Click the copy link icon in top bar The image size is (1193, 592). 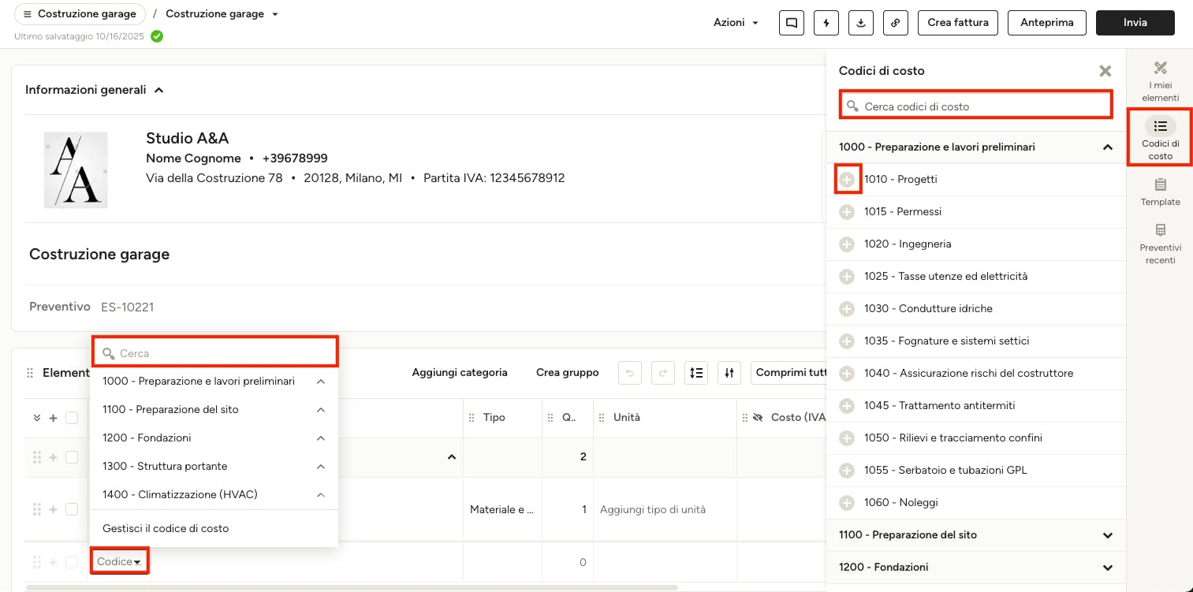[x=896, y=23]
